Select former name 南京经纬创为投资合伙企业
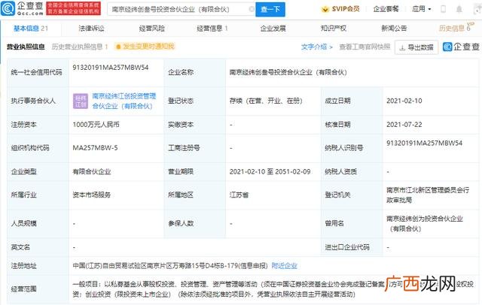Screen dimensions: 482x305 [425, 223]
